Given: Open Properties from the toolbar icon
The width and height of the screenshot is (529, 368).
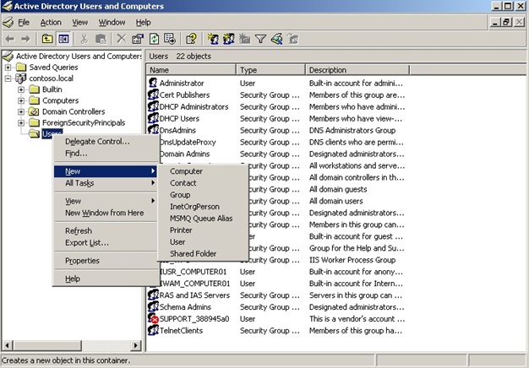Looking at the screenshot, I should (x=138, y=39).
